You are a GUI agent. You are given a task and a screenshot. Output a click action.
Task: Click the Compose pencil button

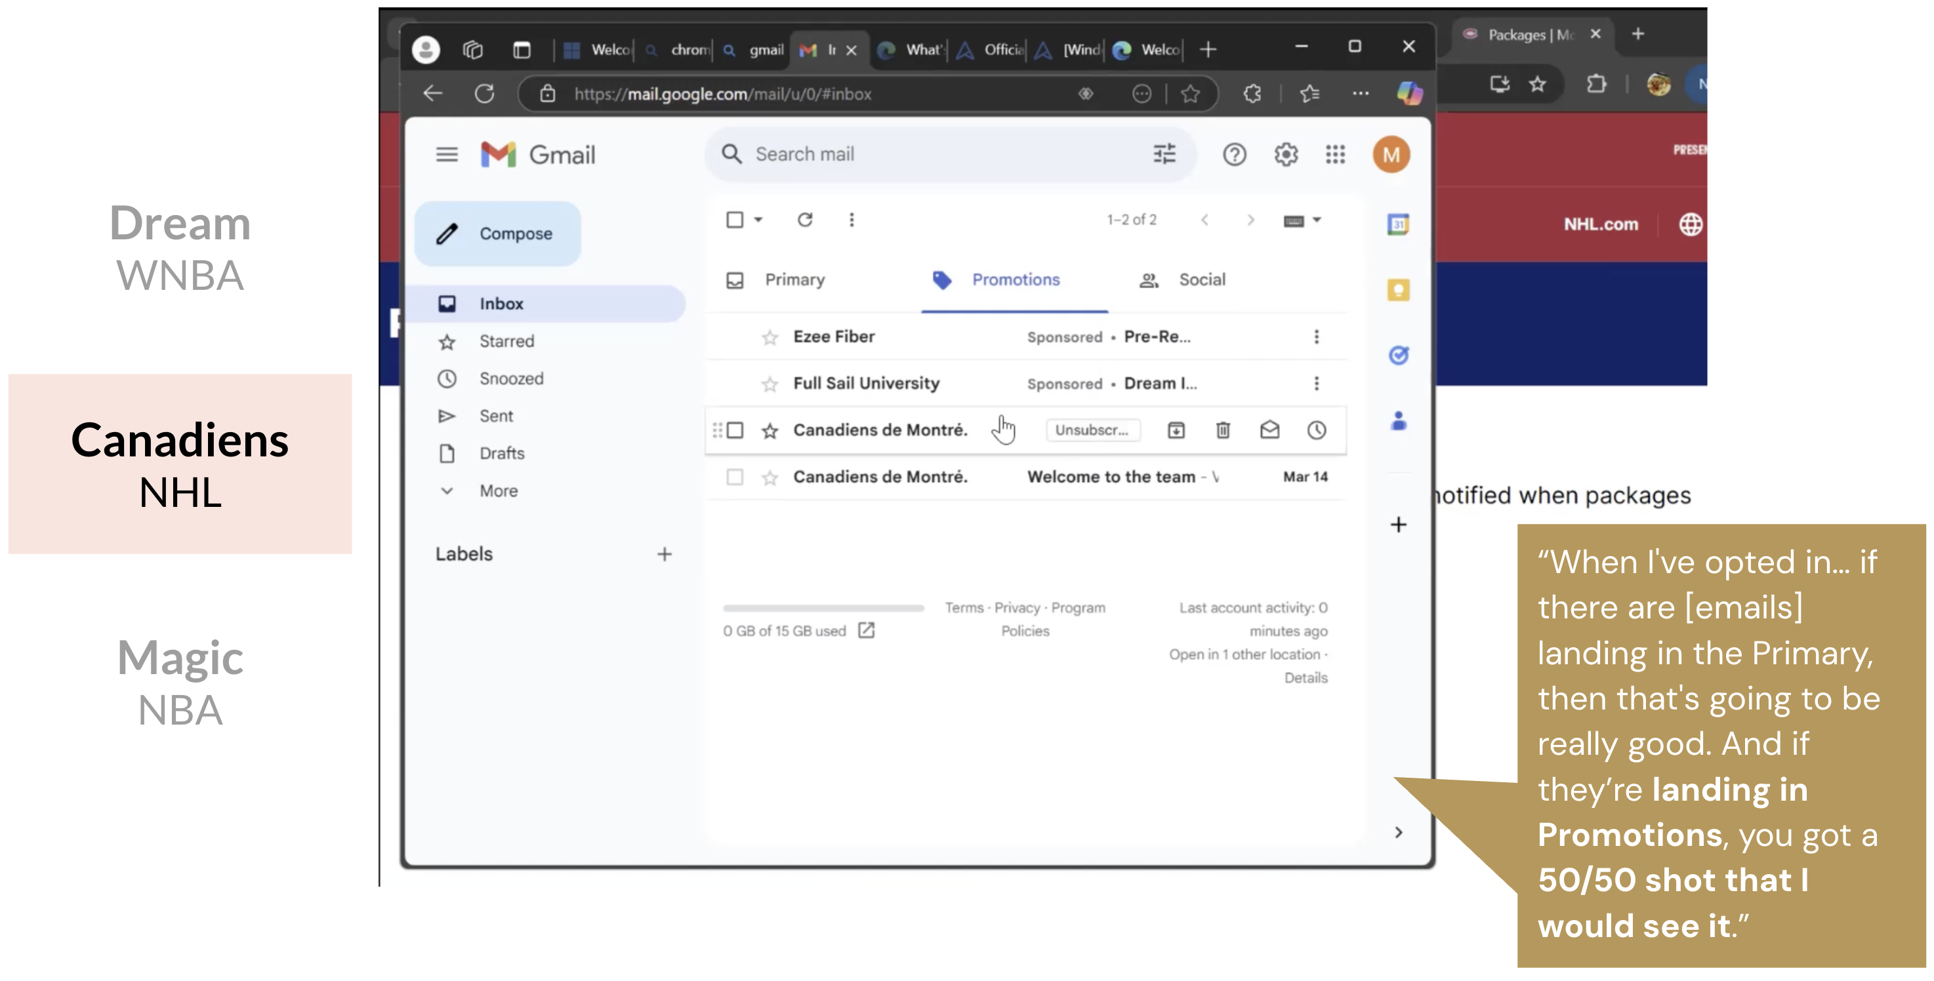(x=497, y=233)
